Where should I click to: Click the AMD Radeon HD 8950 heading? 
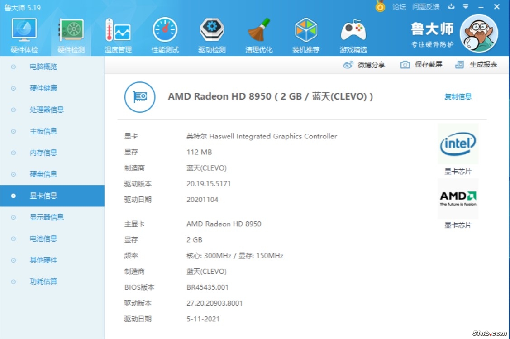pyautogui.click(x=270, y=96)
